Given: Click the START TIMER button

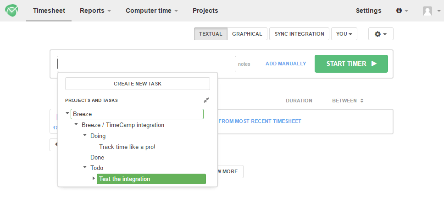Looking at the screenshot, I should tap(351, 64).
